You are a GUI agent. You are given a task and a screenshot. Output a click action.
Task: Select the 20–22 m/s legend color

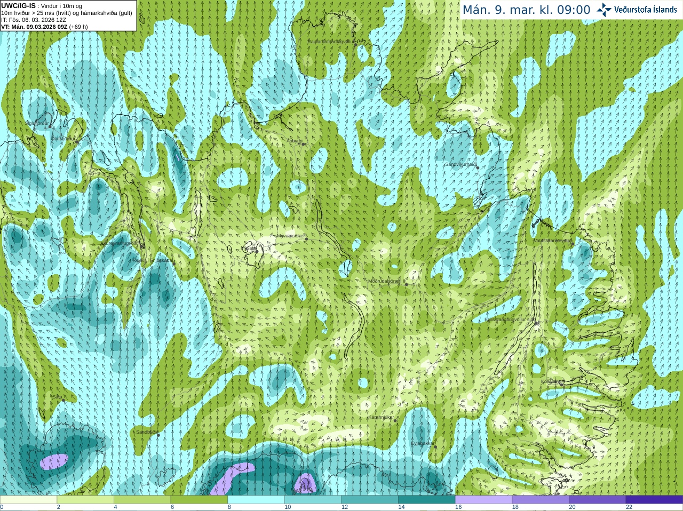pos(598,500)
